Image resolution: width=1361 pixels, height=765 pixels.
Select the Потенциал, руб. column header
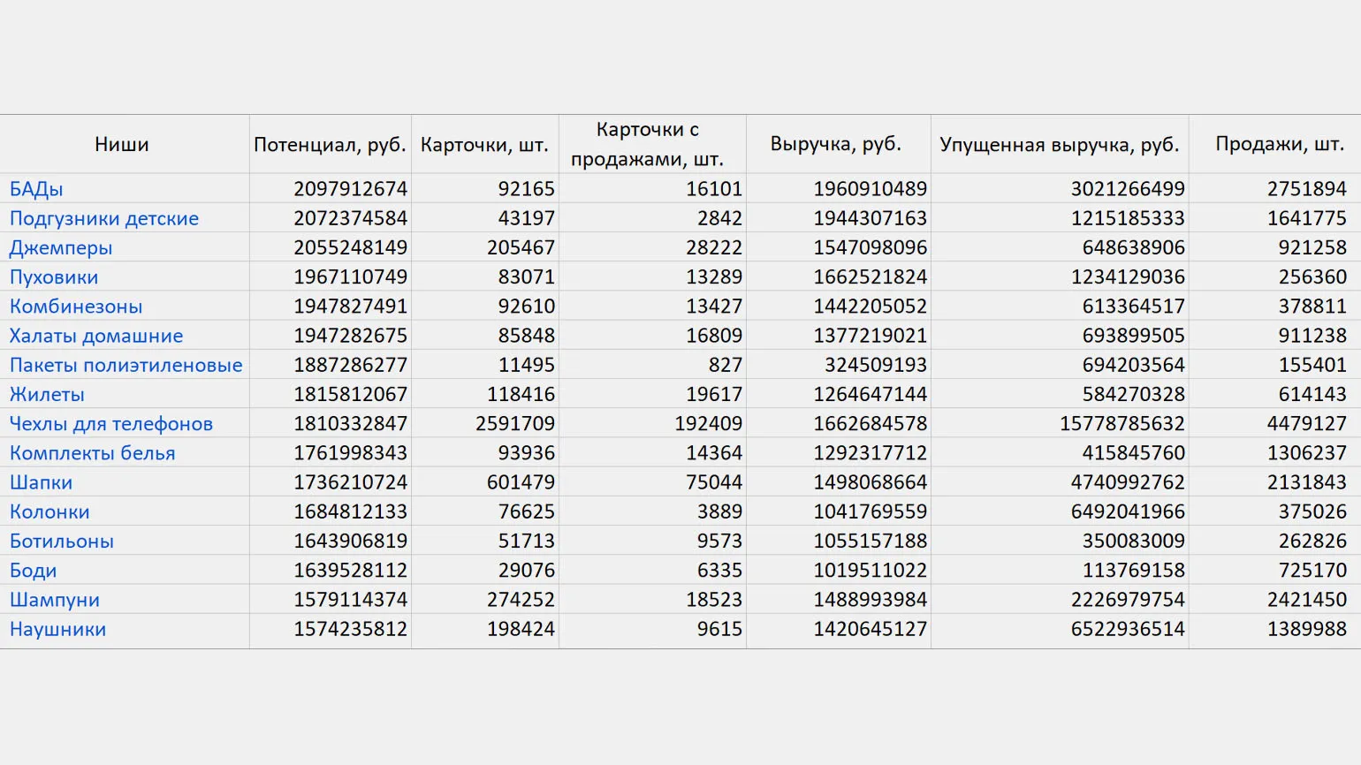[x=330, y=144]
